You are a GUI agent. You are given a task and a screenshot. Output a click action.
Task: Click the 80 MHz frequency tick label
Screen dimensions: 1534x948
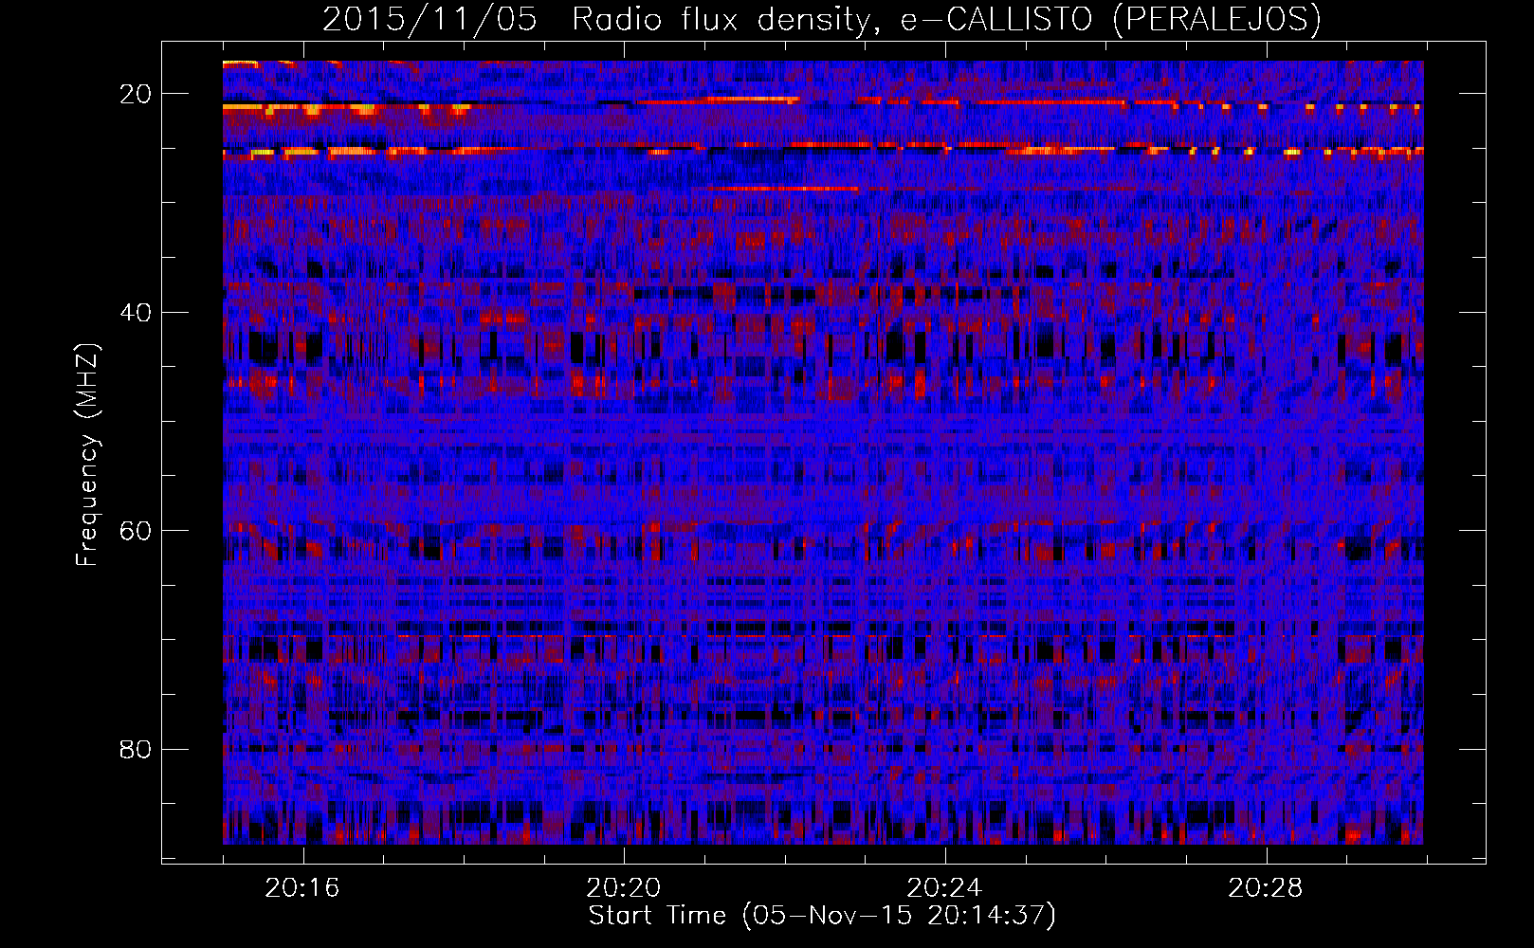pos(137,750)
